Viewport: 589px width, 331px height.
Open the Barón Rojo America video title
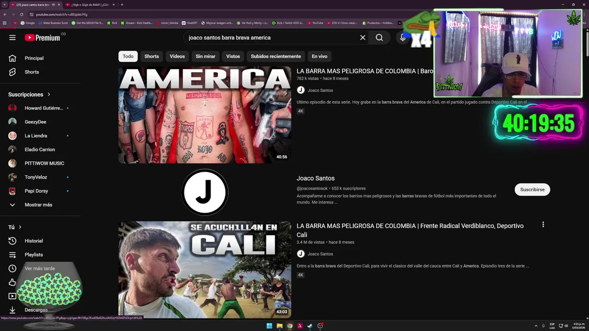(365, 71)
